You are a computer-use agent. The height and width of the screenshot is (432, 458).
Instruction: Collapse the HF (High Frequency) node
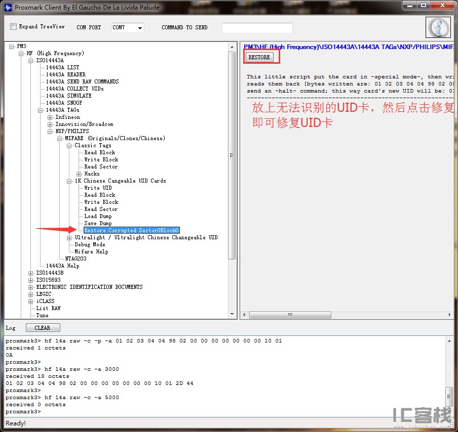[21, 54]
